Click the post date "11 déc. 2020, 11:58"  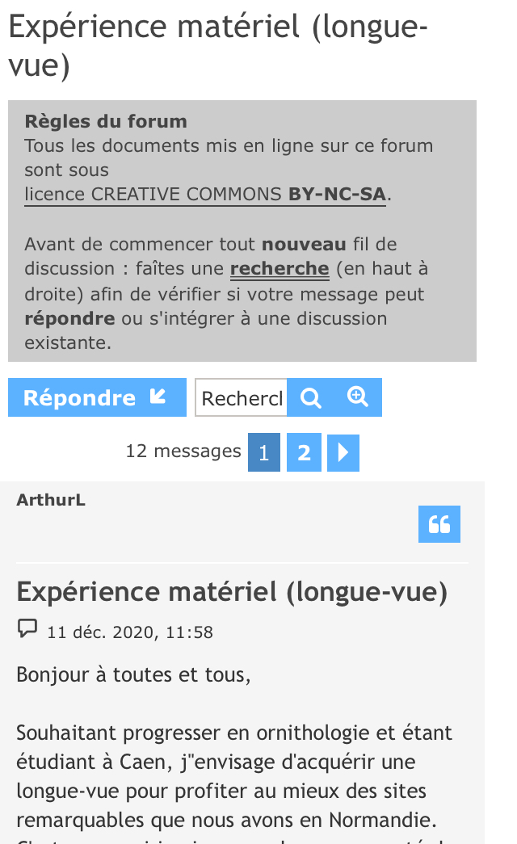[x=130, y=632]
